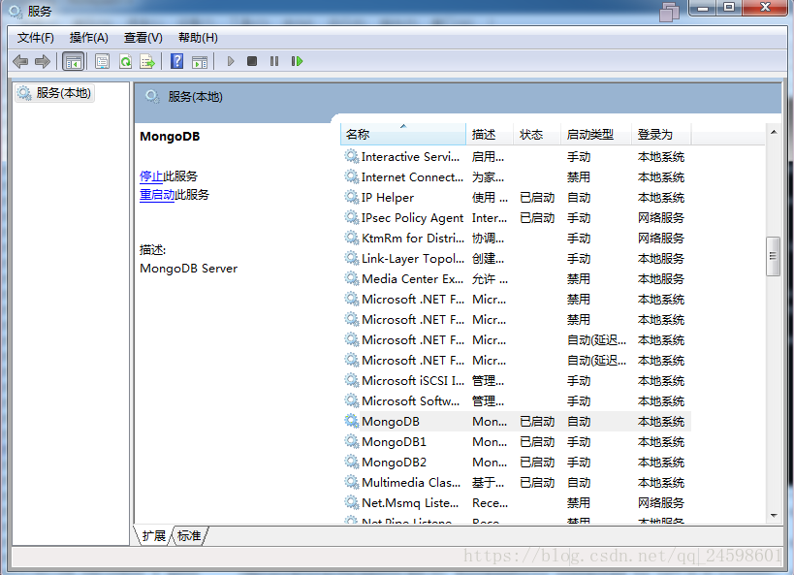The image size is (794, 575).
Task: Click the 禁用 startup type of Media Center
Action: tap(578, 279)
